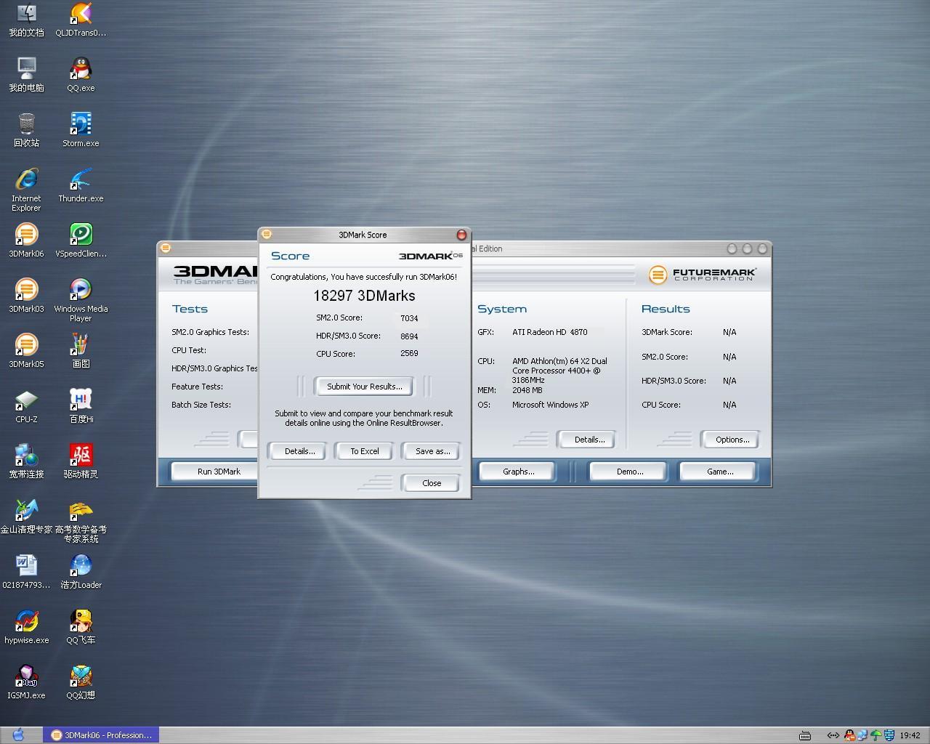Launch 3DMark03 desktop shortcut

(26, 296)
